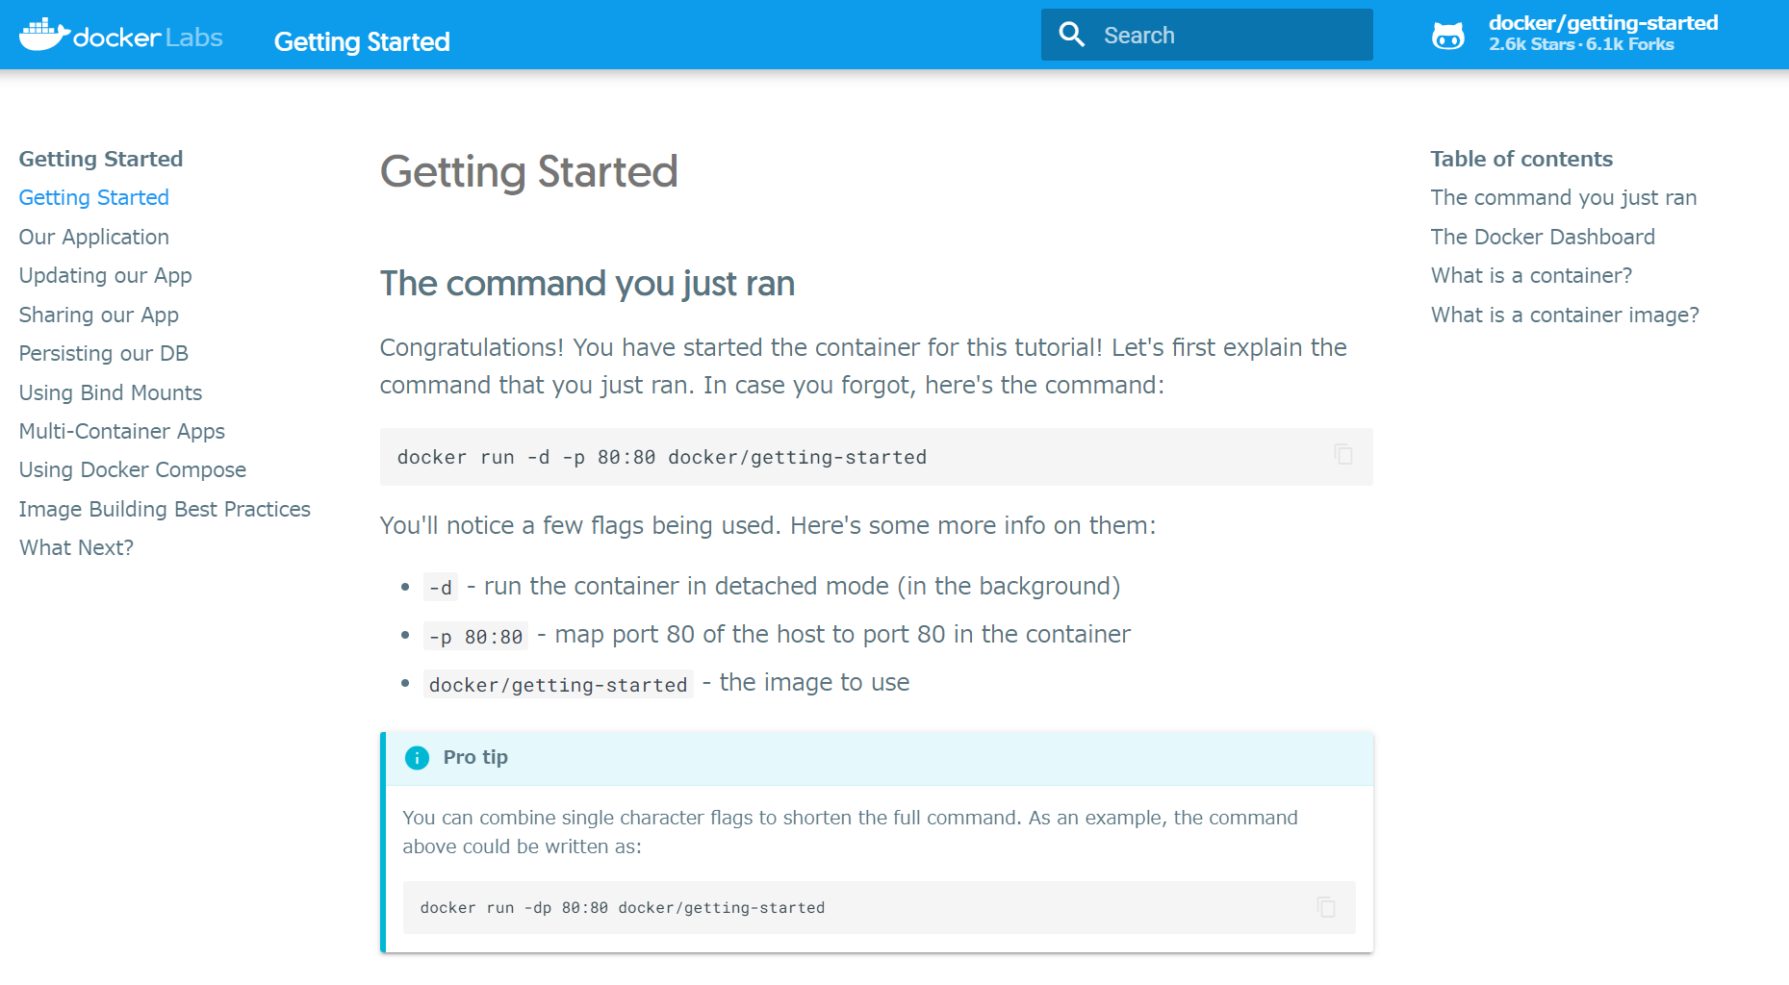
Task: Click the Docker whale logo icon
Action: tap(45, 35)
